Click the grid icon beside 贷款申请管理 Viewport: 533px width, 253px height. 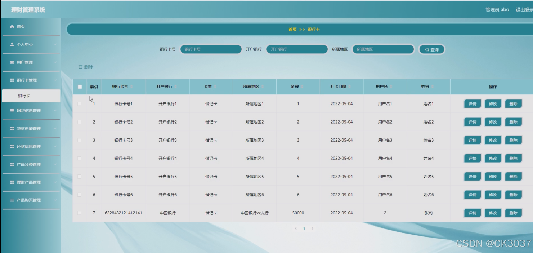tap(12, 129)
